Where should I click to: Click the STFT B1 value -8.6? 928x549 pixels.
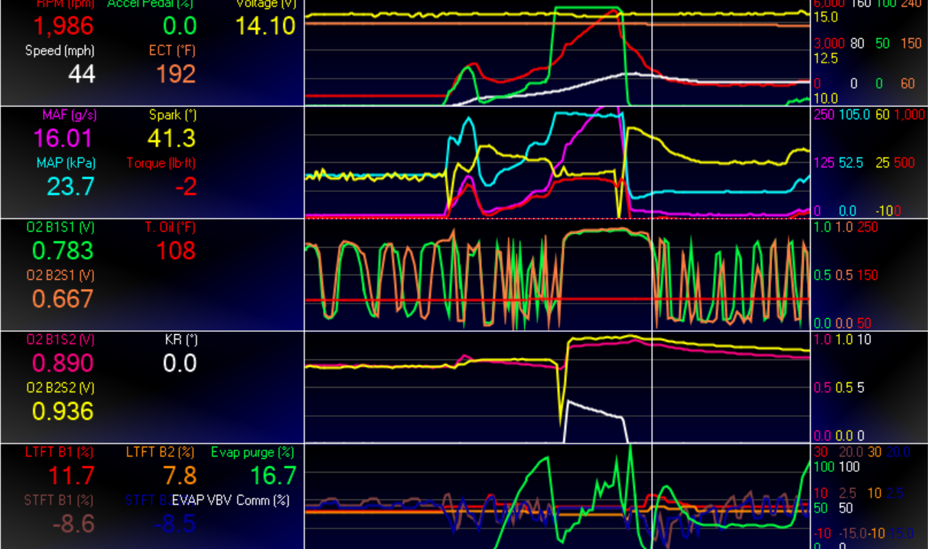pos(73,524)
